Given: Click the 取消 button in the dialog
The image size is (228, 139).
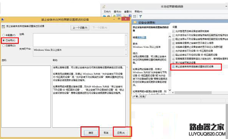Looking at the screenshot, I should [x=106, y=132].
